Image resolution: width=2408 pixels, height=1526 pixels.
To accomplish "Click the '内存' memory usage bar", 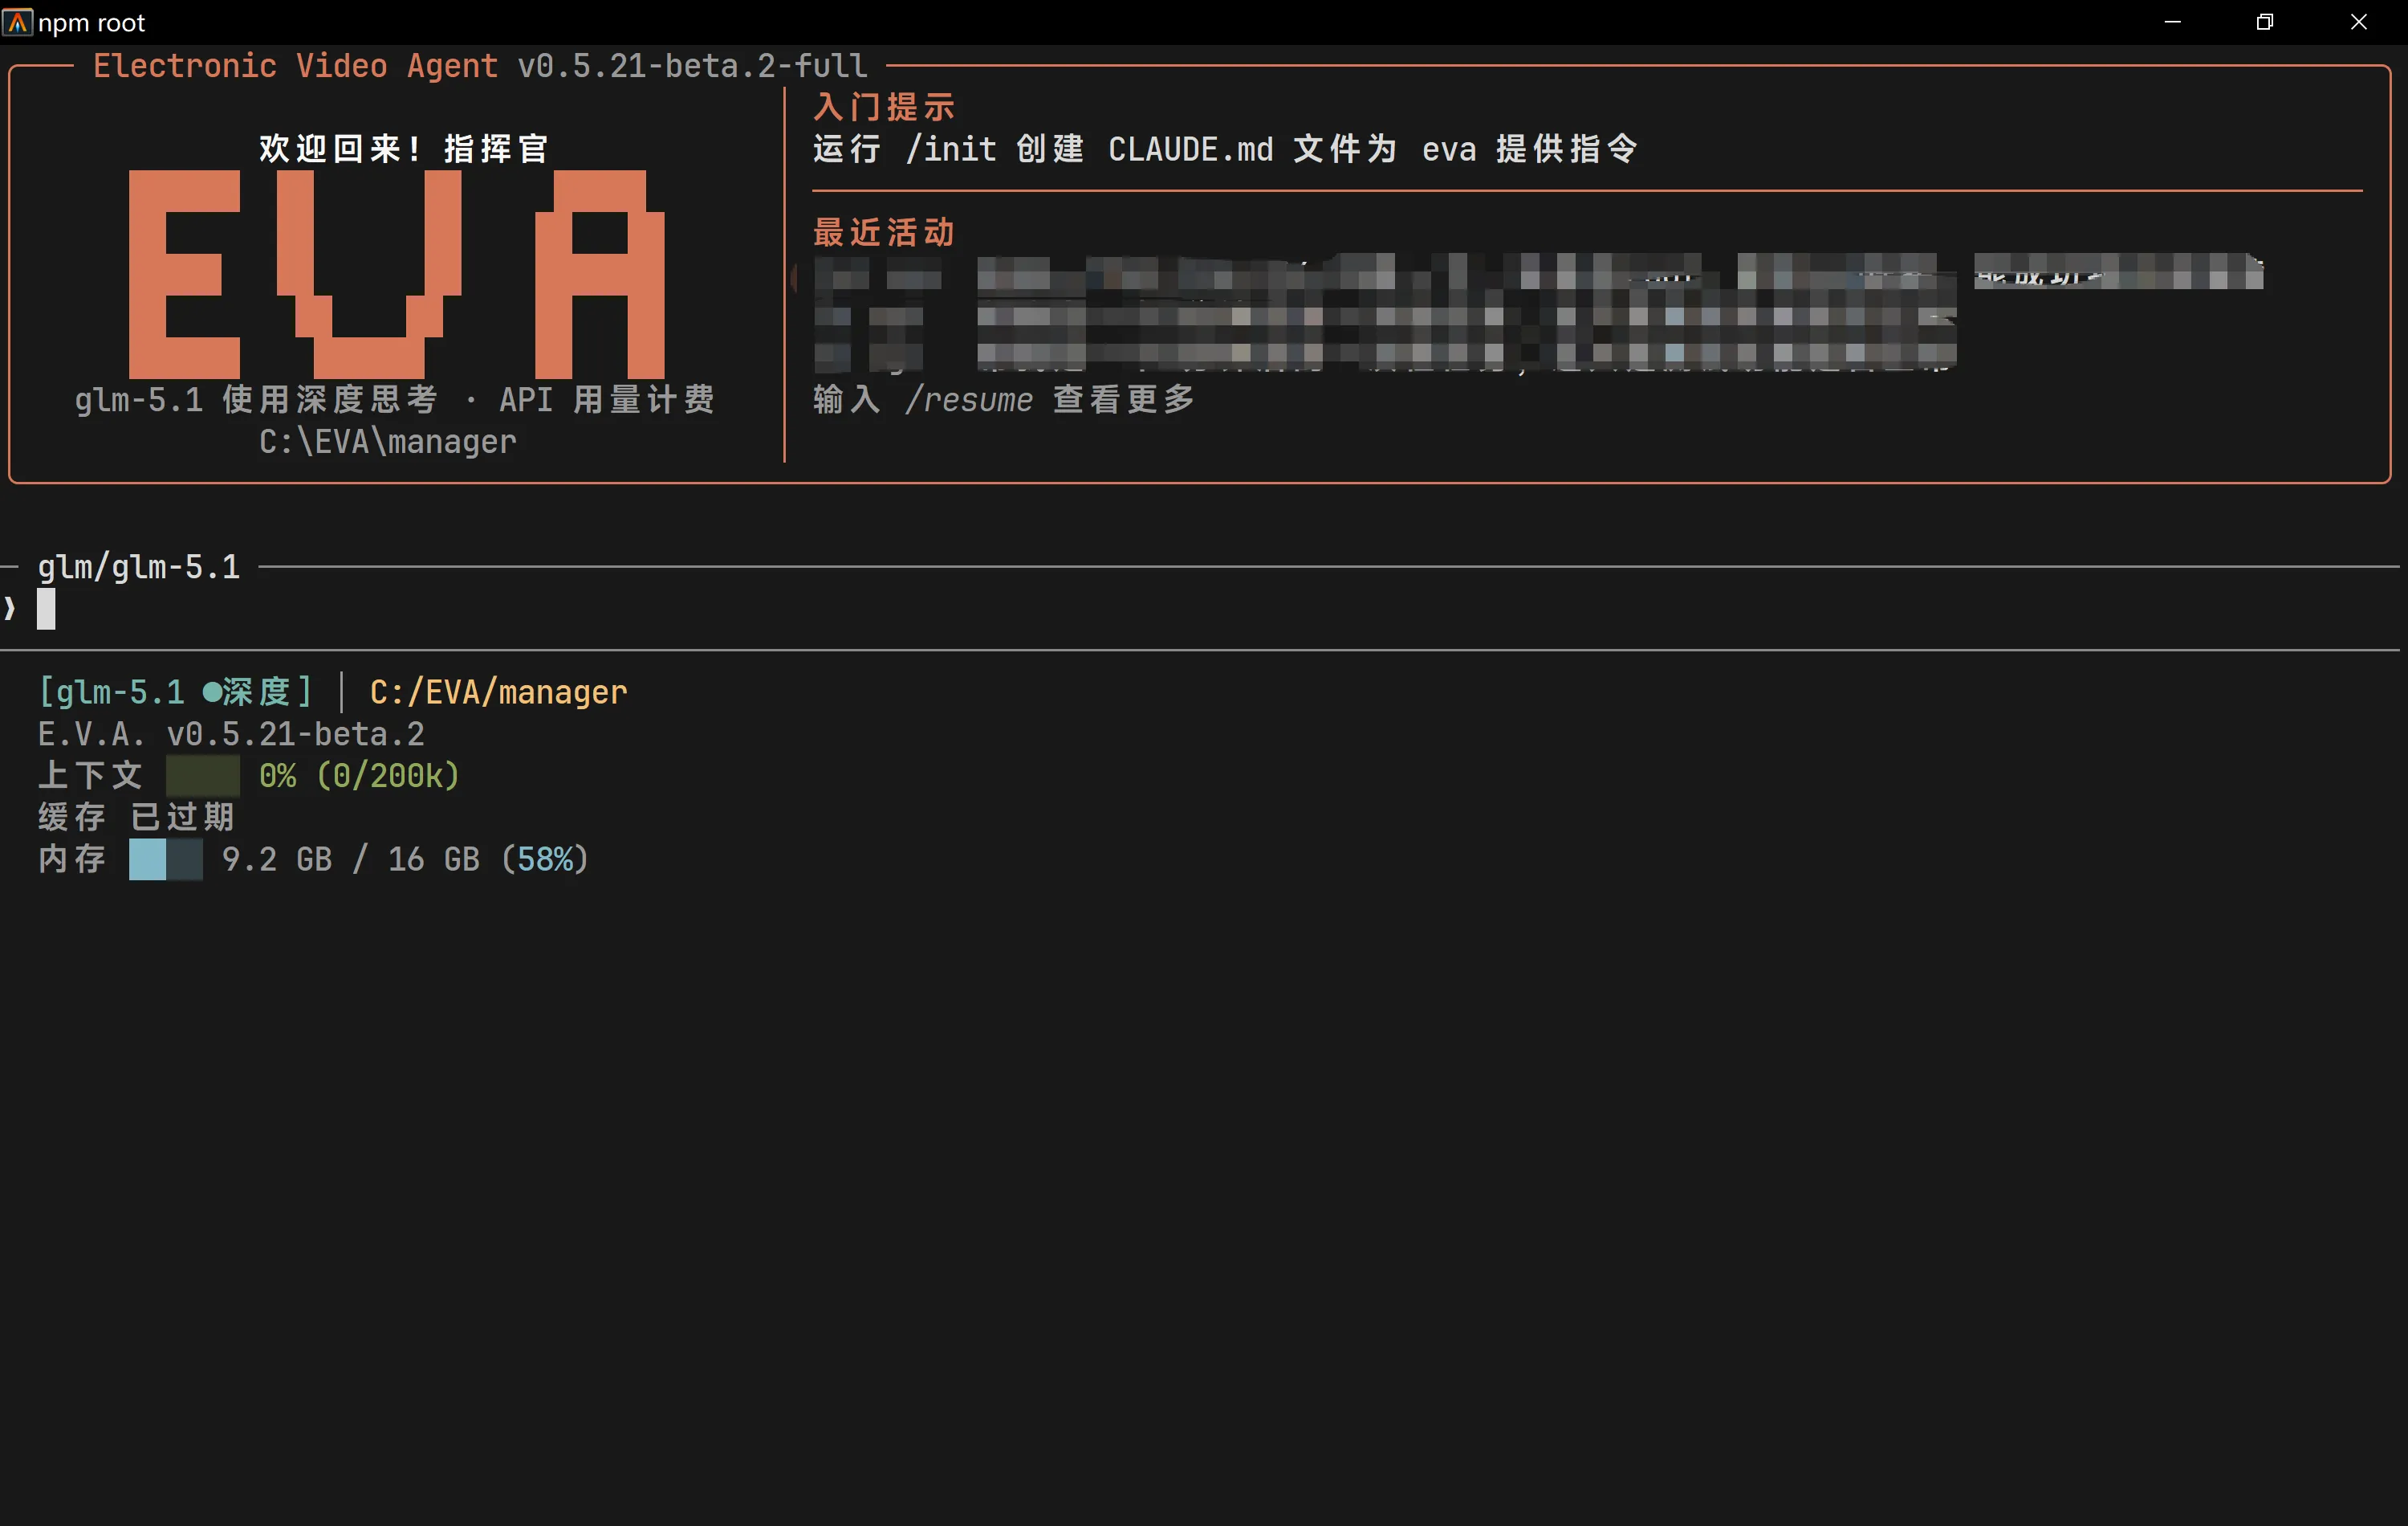I will click(x=166, y=859).
